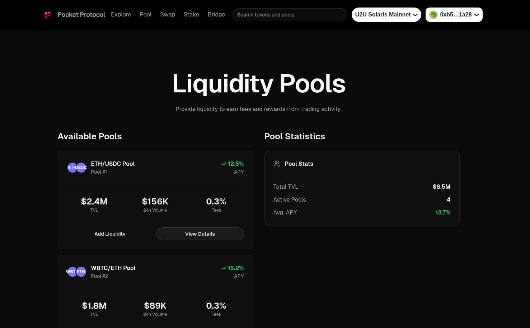
Task: Click the Pocket Protocol brand name
Action: tap(81, 15)
